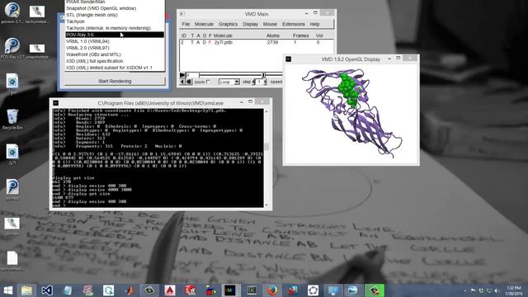Open the Help menu in VMD Main

pyautogui.click(x=314, y=24)
